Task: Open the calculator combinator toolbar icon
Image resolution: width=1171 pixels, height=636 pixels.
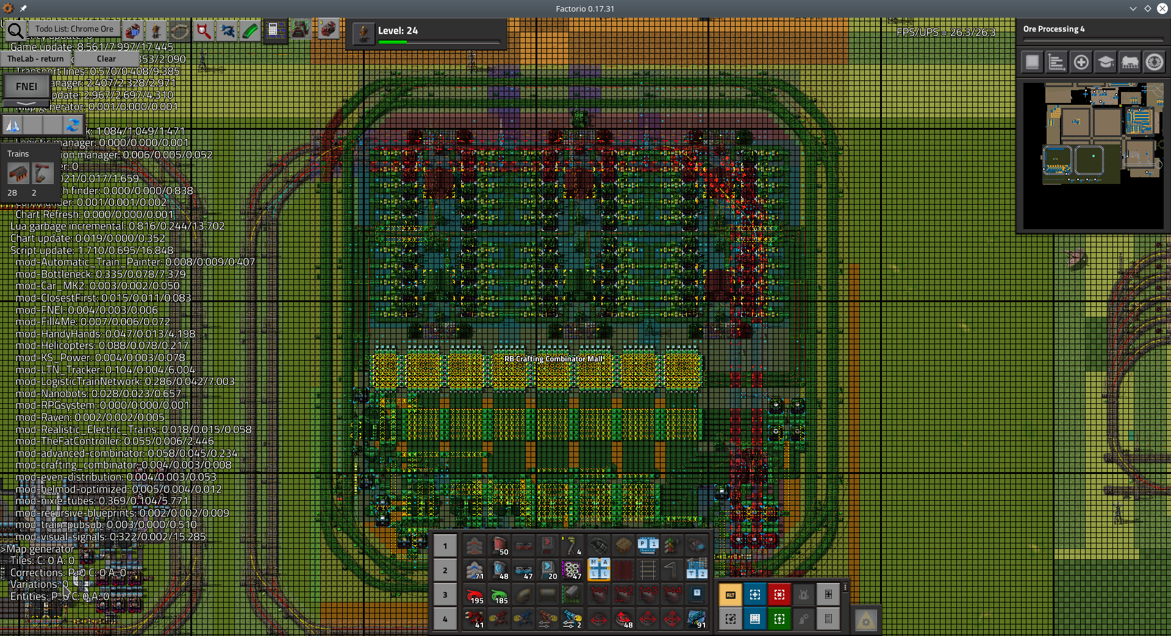Action: coord(275,30)
